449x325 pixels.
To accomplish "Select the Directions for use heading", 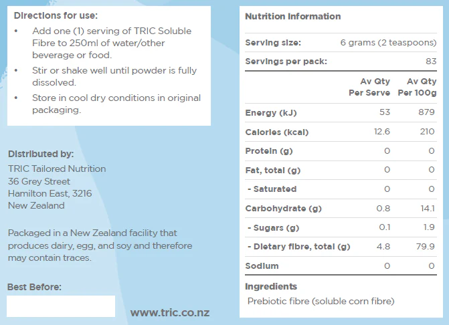I will point(56,15).
